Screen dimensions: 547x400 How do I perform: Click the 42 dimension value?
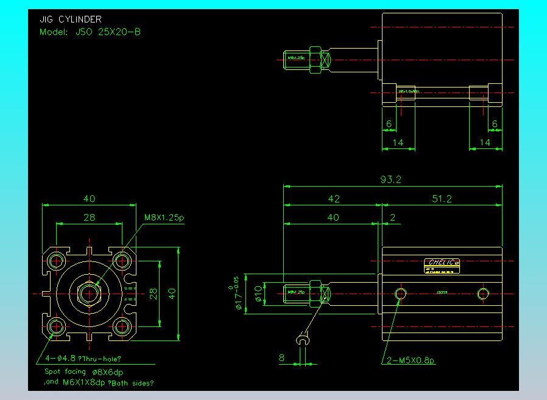click(333, 199)
